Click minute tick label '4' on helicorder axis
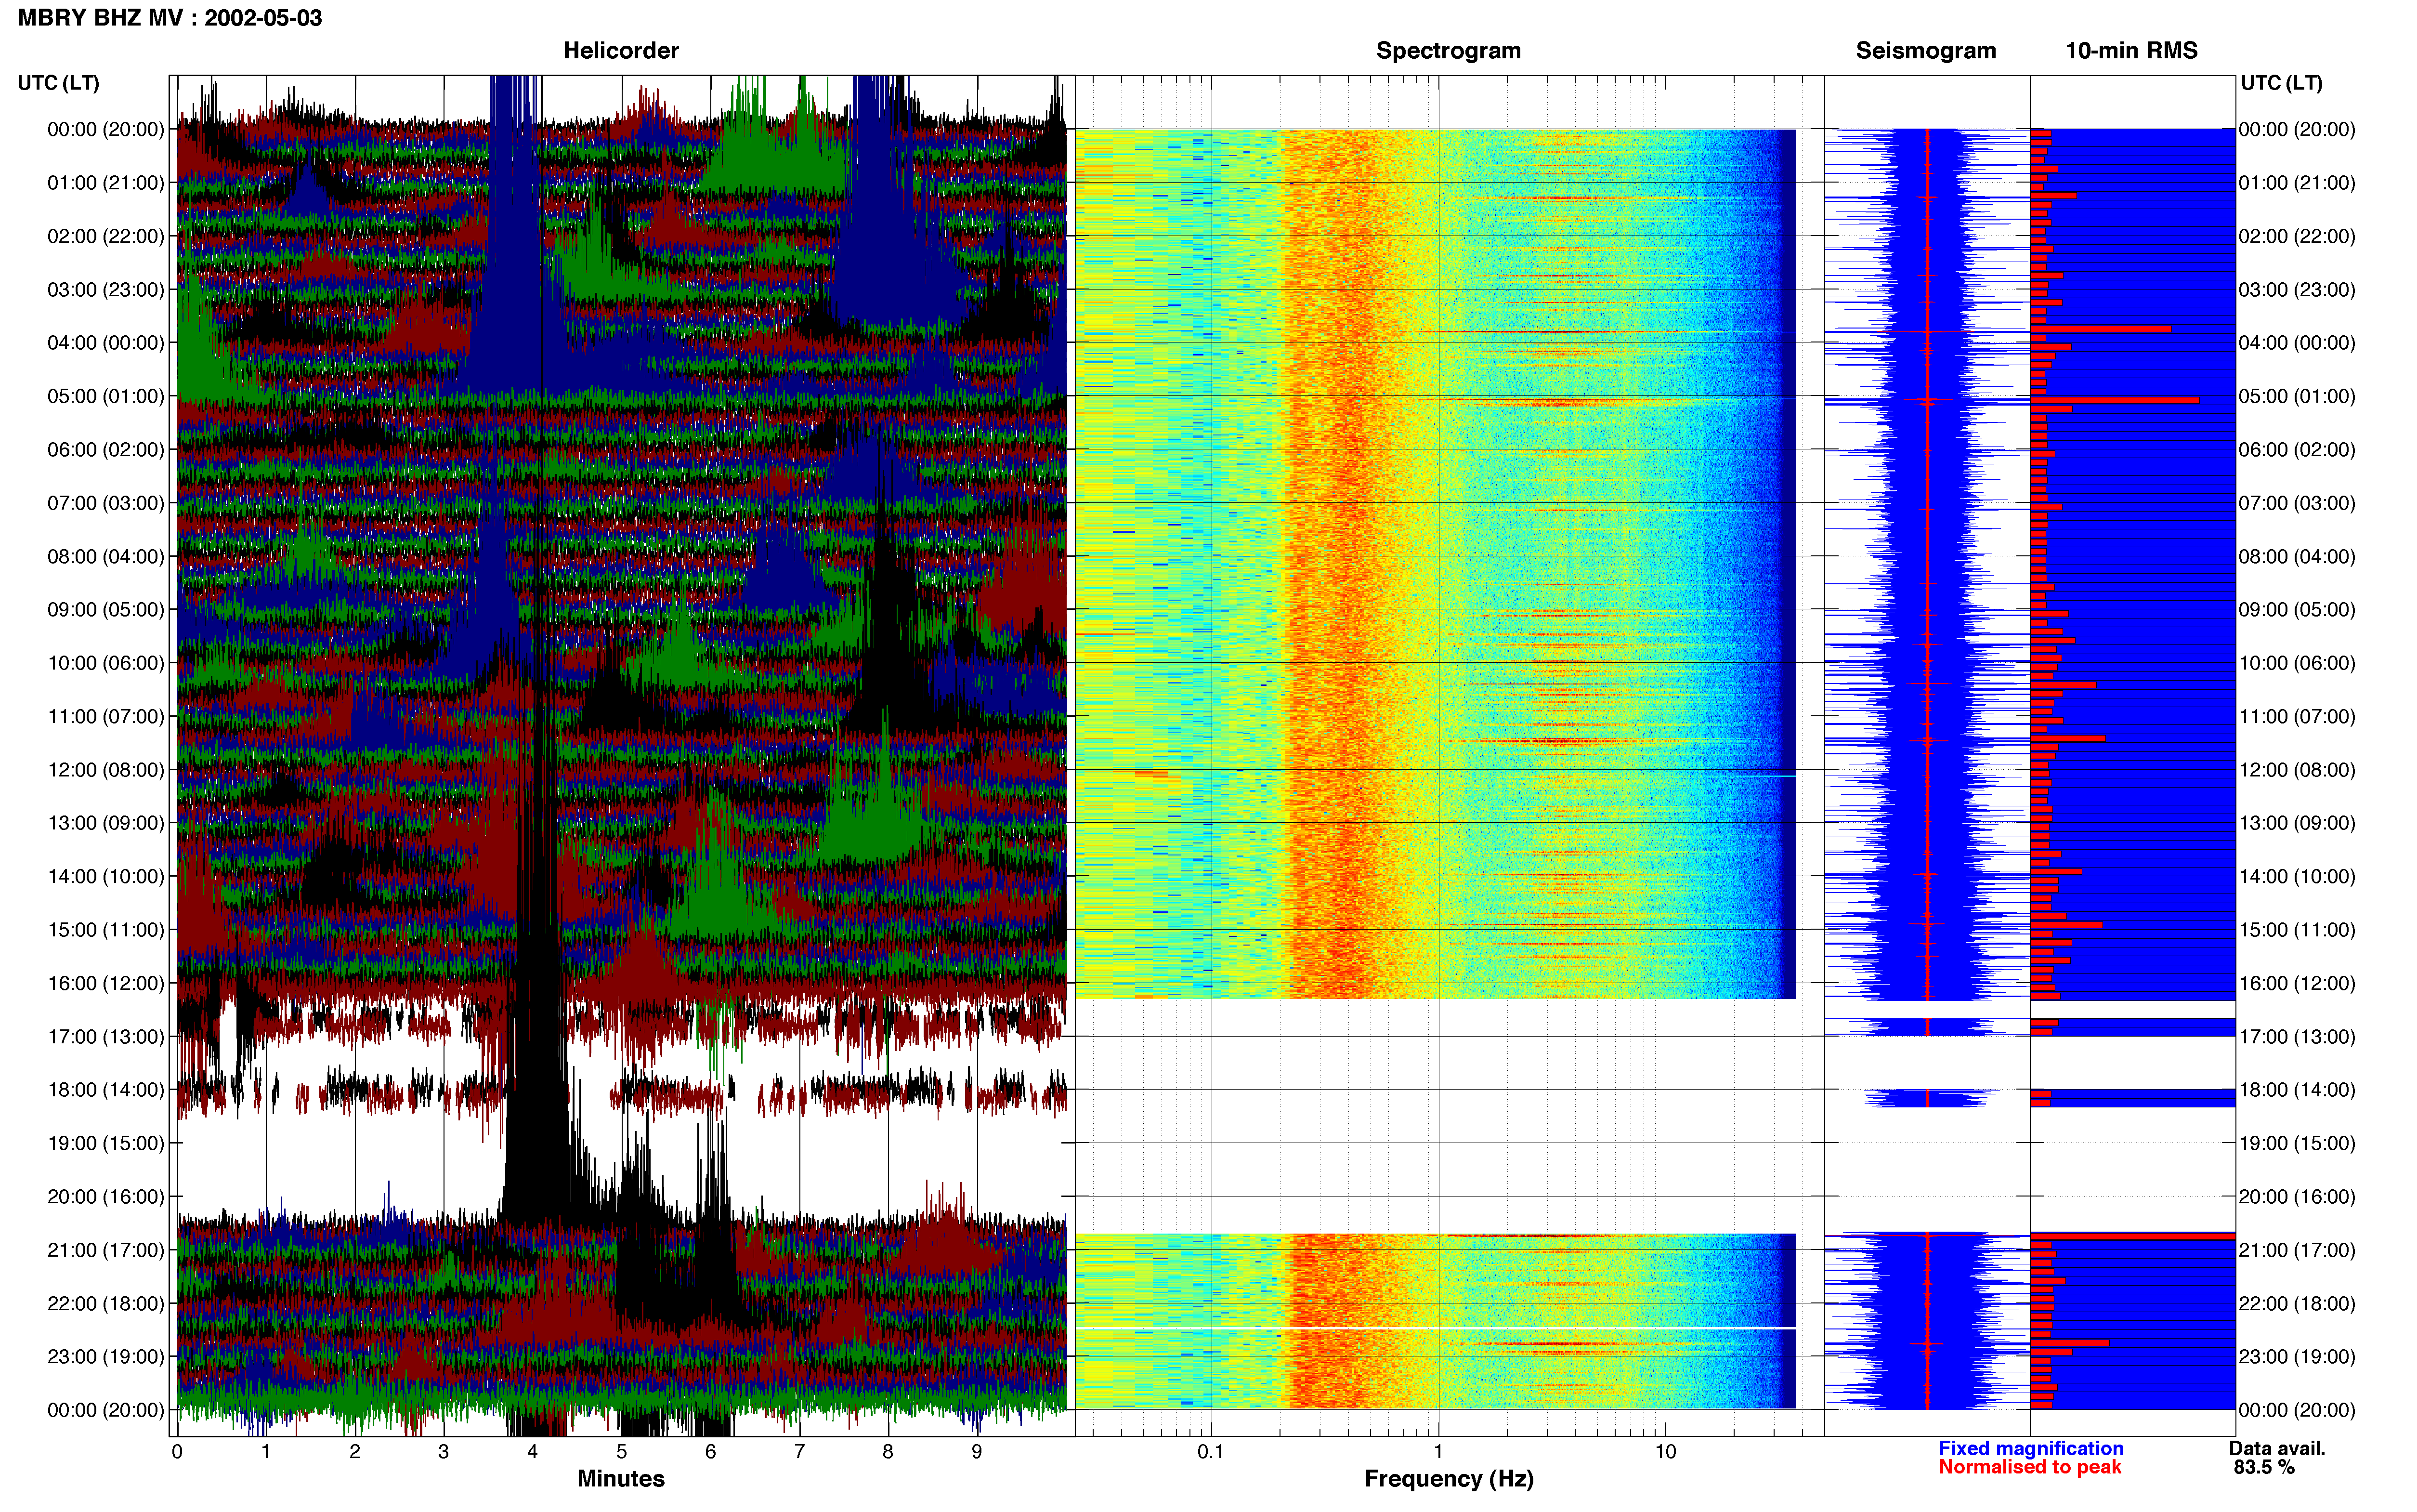The image size is (2417, 1512). pos(532,1452)
